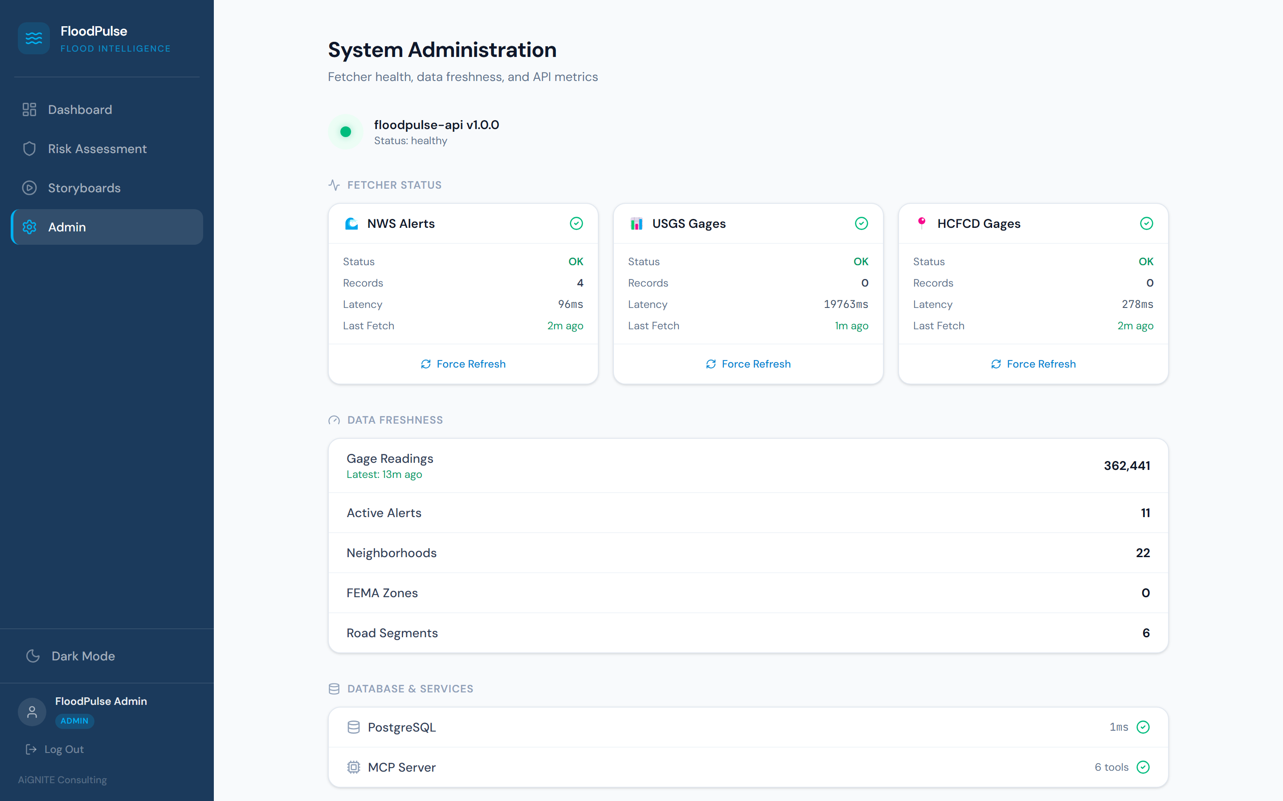Click the green status check on NWS Alerts
Image resolution: width=1283 pixels, height=801 pixels.
tap(576, 223)
